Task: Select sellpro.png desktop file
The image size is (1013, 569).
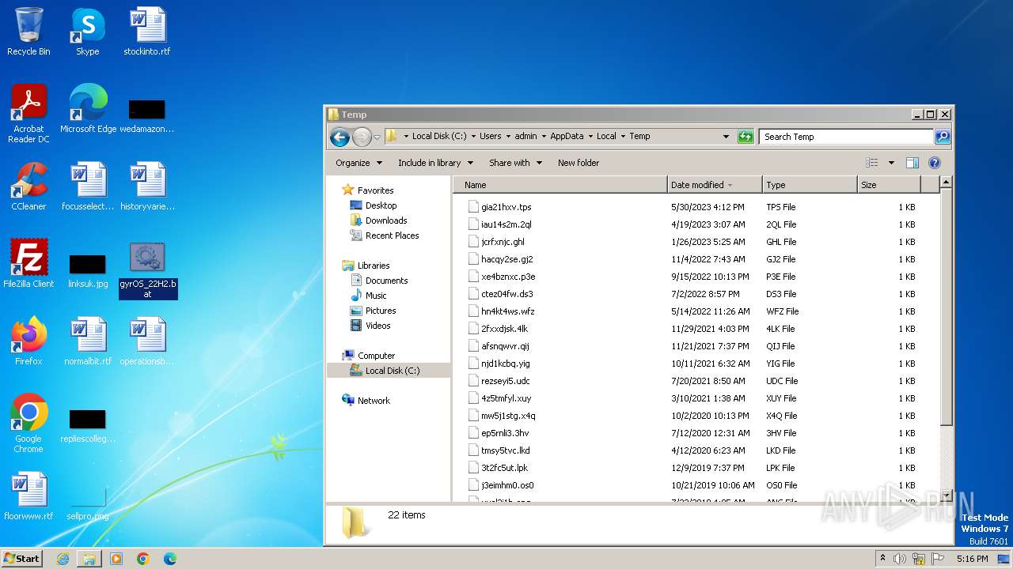Action: pyautogui.click(x=88, y=503)
